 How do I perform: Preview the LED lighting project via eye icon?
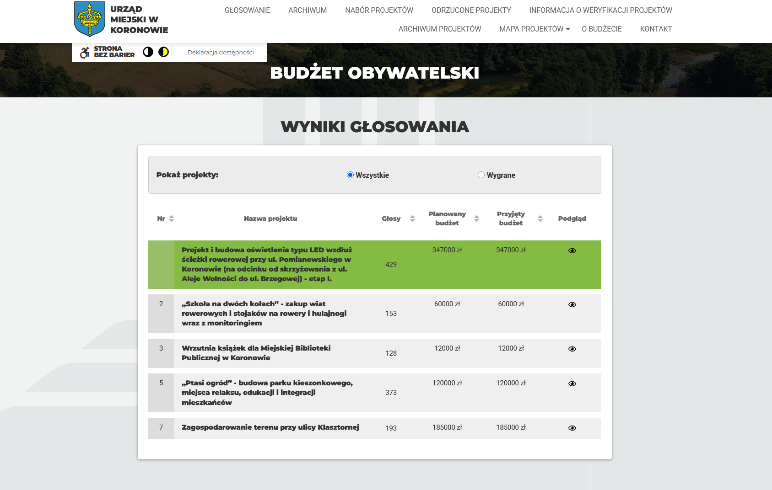572,251
